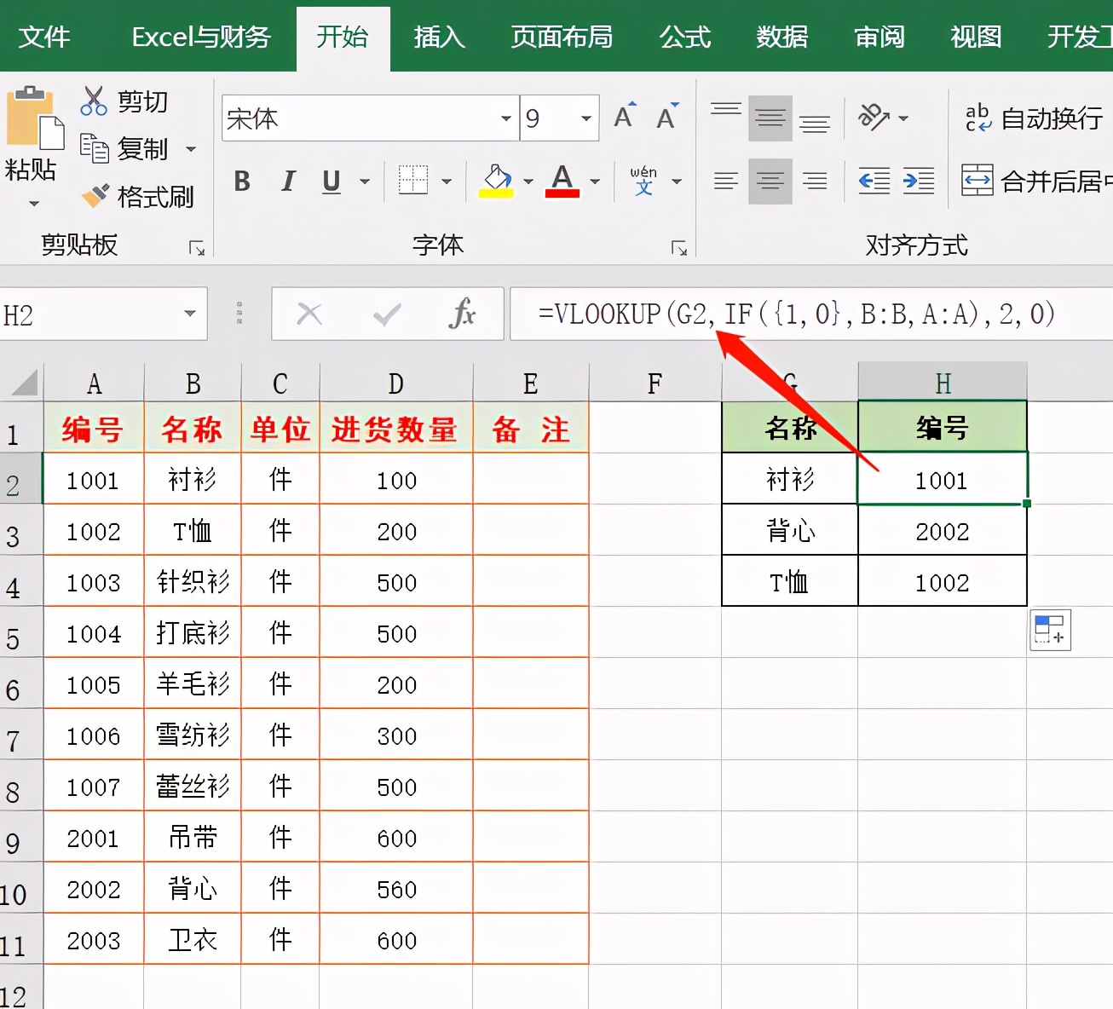The height and width of the screenshot is (1009, 1113).
Task: Select cell A8 with 1007
Action: click(94, 787)
